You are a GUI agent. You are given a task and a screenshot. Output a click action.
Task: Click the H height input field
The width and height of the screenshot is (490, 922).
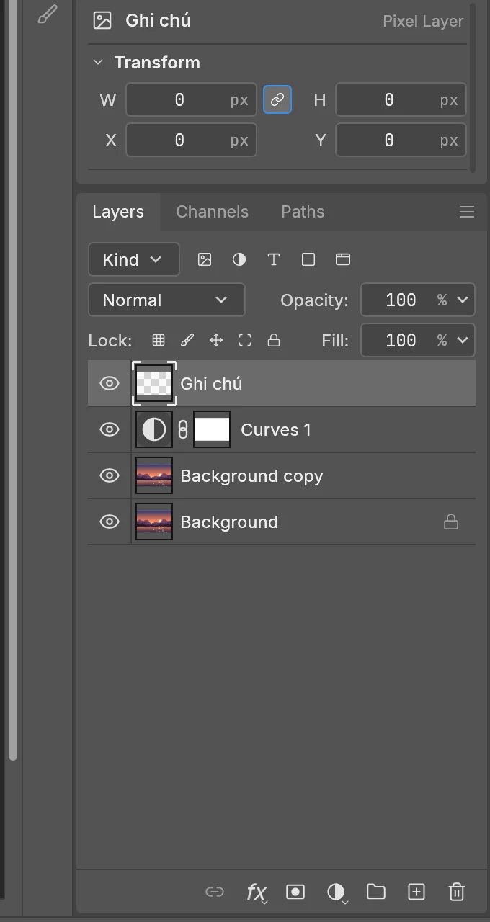tap(401, 99)
